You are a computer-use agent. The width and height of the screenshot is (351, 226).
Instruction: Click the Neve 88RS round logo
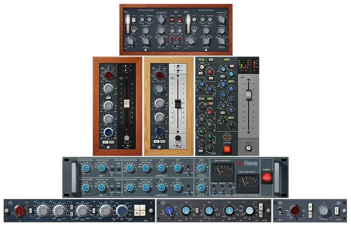(x=227, y=137)
